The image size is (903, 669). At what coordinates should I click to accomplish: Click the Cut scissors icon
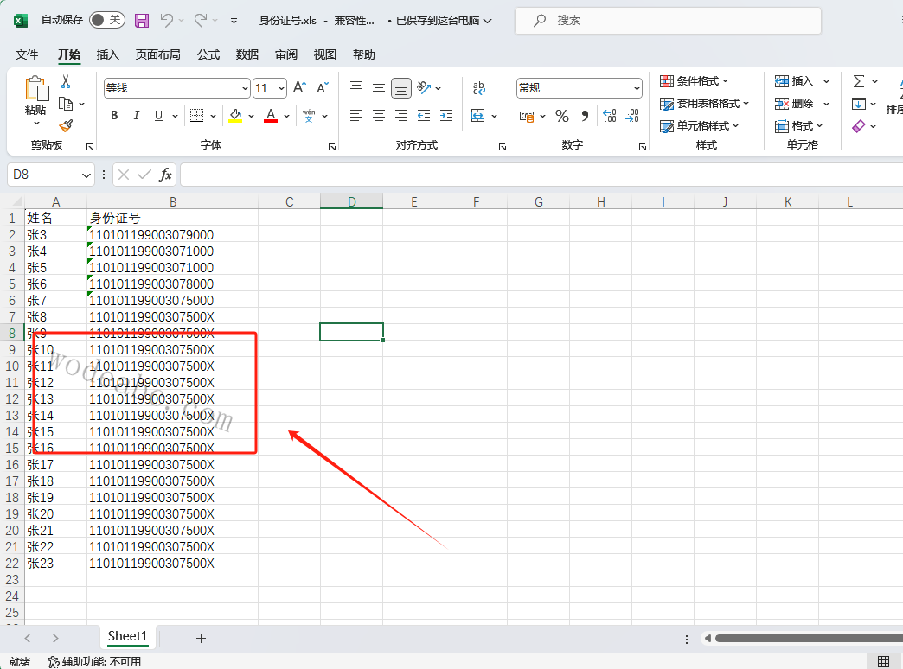(65, 81)
